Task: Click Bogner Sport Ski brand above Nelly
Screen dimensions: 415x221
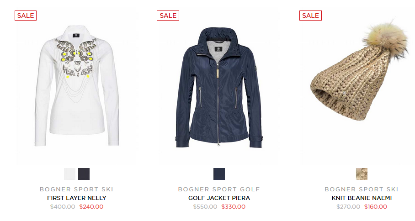Action: click(x=76, y=189)
